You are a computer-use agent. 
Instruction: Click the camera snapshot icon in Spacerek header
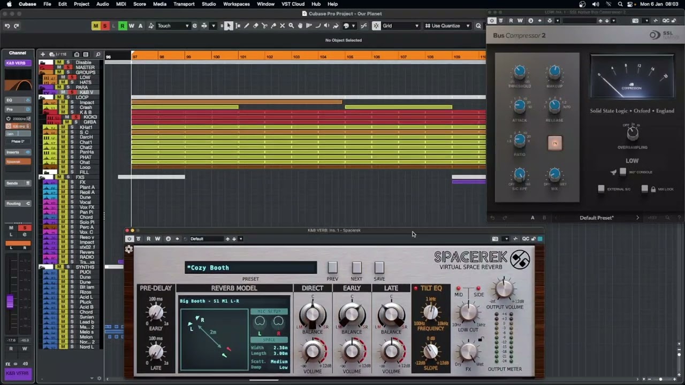pos(495,238)
